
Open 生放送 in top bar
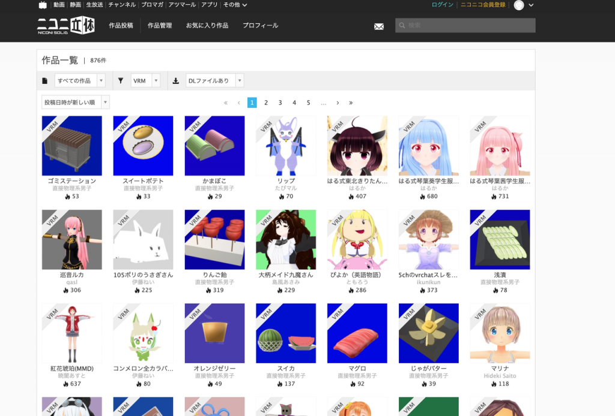[94, 5]
